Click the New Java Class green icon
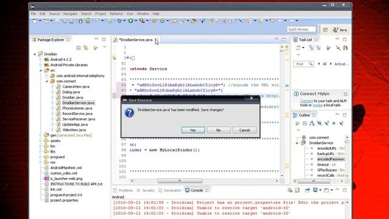 pyautogui.click(x=162, y=21)
